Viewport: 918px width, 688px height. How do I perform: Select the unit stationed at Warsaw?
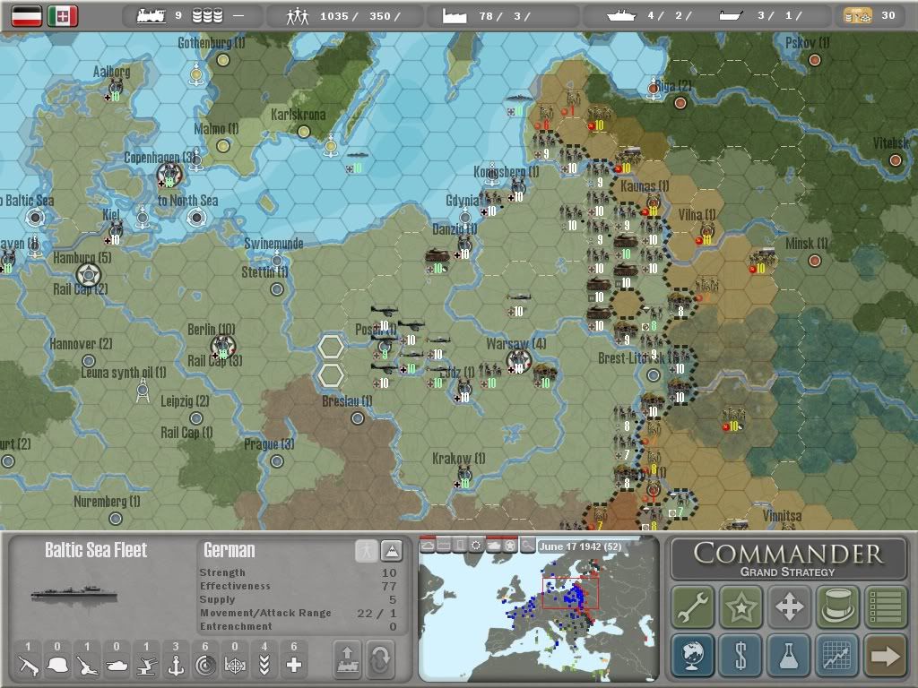point(518,363)
